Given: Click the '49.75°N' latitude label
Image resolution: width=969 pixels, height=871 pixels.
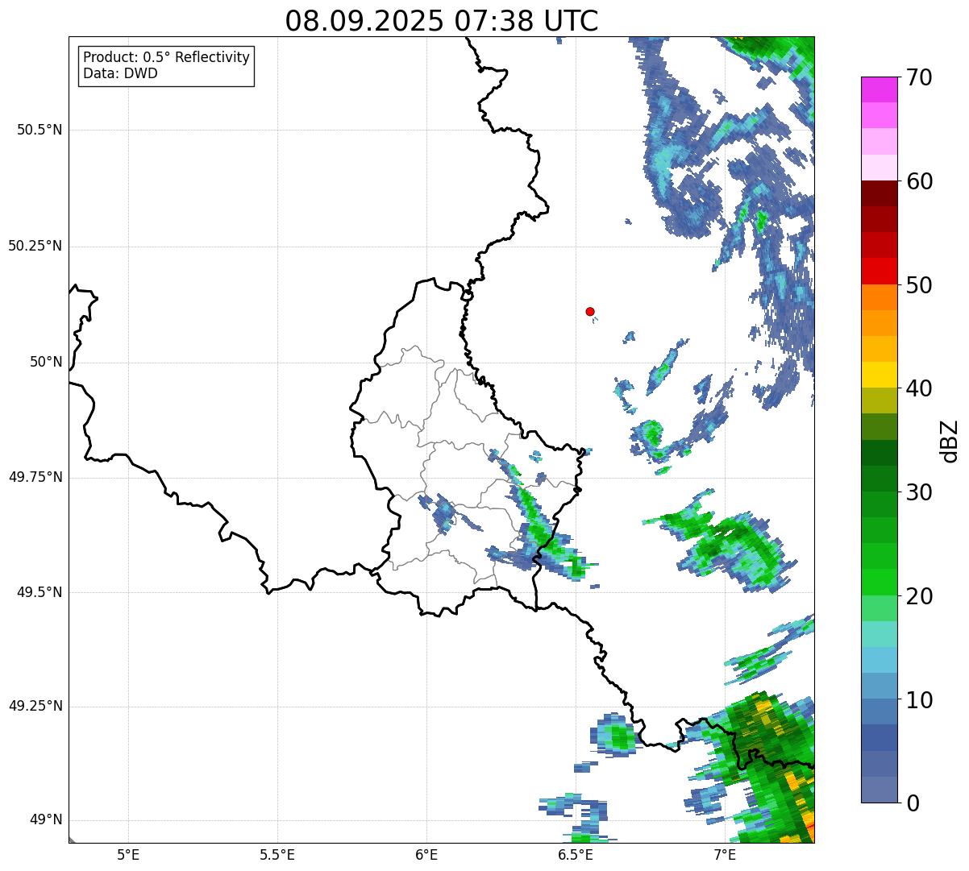Looking at the screenshot, I should point(35,477).
